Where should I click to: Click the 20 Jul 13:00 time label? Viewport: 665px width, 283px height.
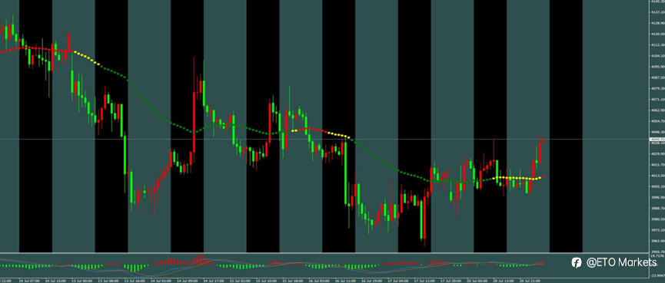pos(504,281)
